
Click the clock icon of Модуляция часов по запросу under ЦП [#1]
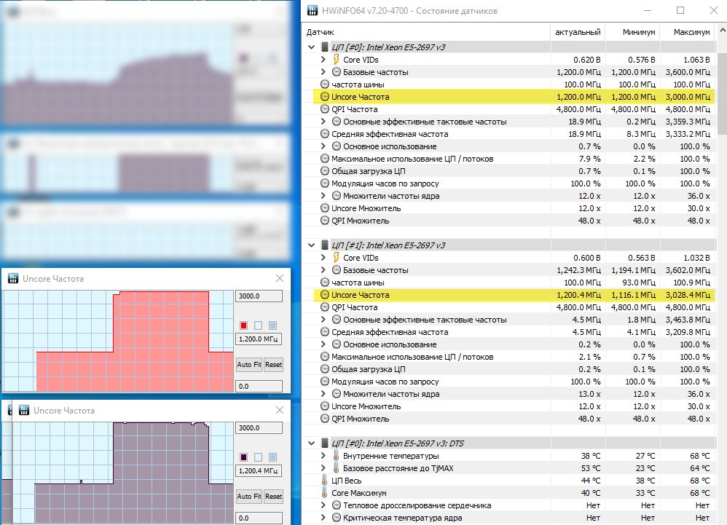click(x=325, y=382)
